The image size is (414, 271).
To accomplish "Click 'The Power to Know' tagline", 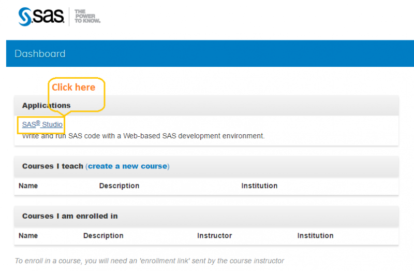I will click(x=87, y=16).
